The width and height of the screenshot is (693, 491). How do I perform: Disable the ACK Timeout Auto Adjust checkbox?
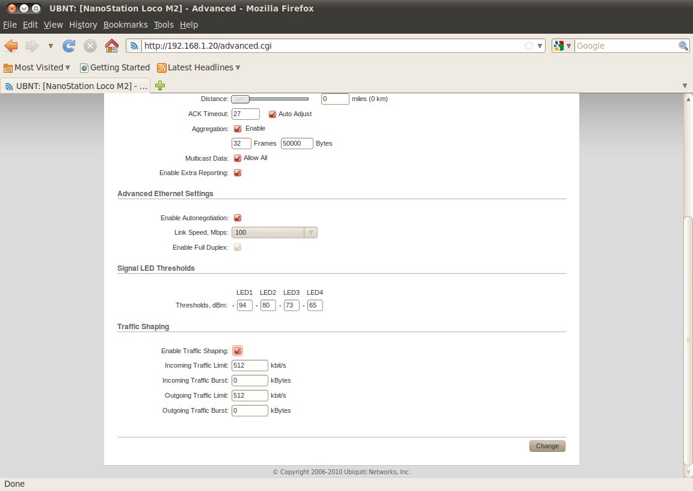coord(273,114)
